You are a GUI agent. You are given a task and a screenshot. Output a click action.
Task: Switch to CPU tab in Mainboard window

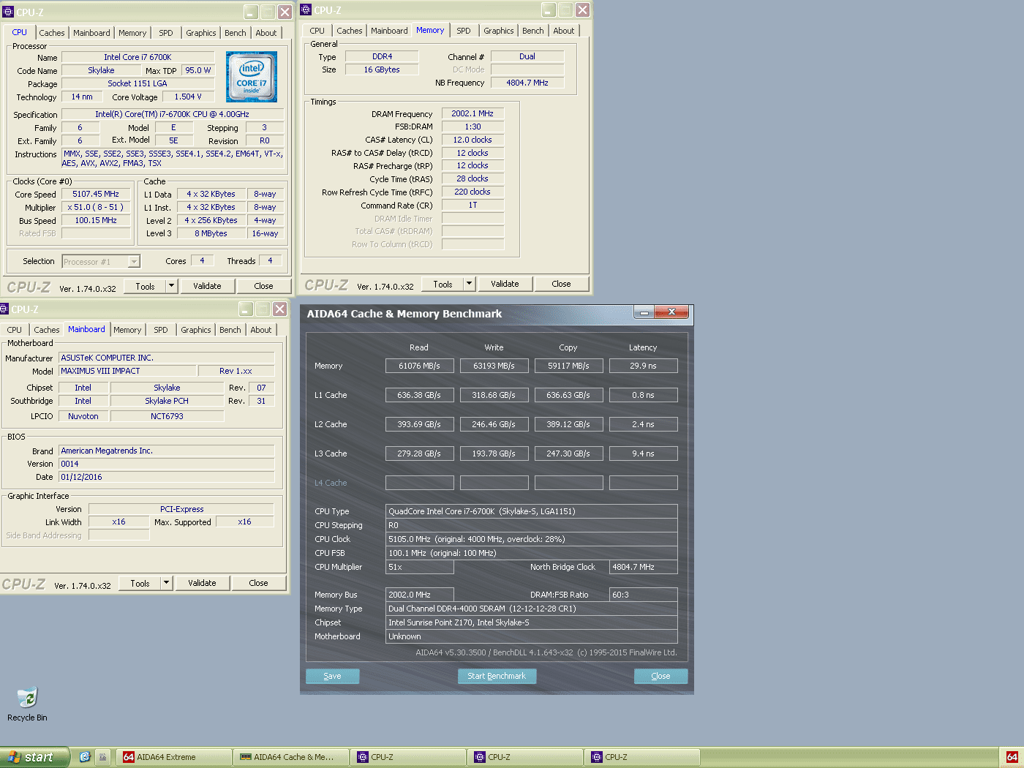click(15, 330)
